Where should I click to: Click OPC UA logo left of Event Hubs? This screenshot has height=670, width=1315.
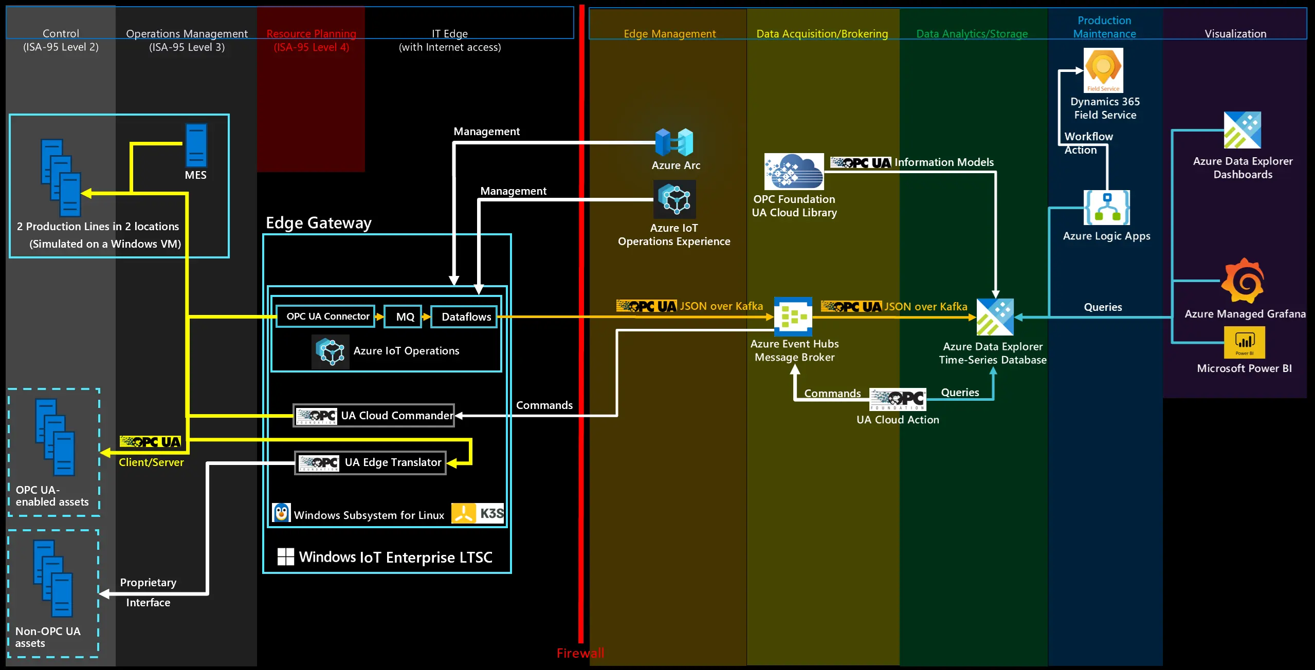(647, 306)
